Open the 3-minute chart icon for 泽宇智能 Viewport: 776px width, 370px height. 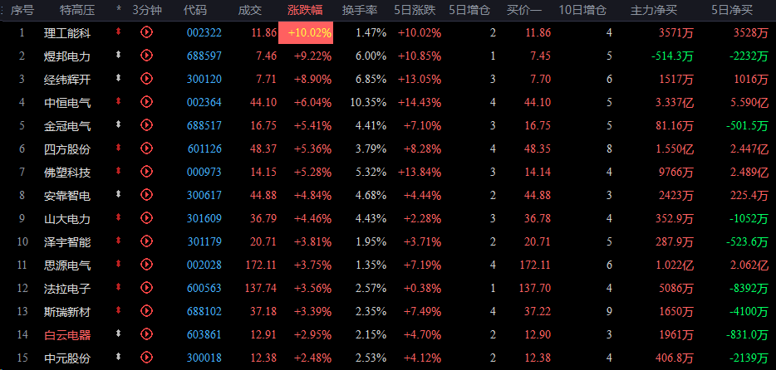(146, 241)
